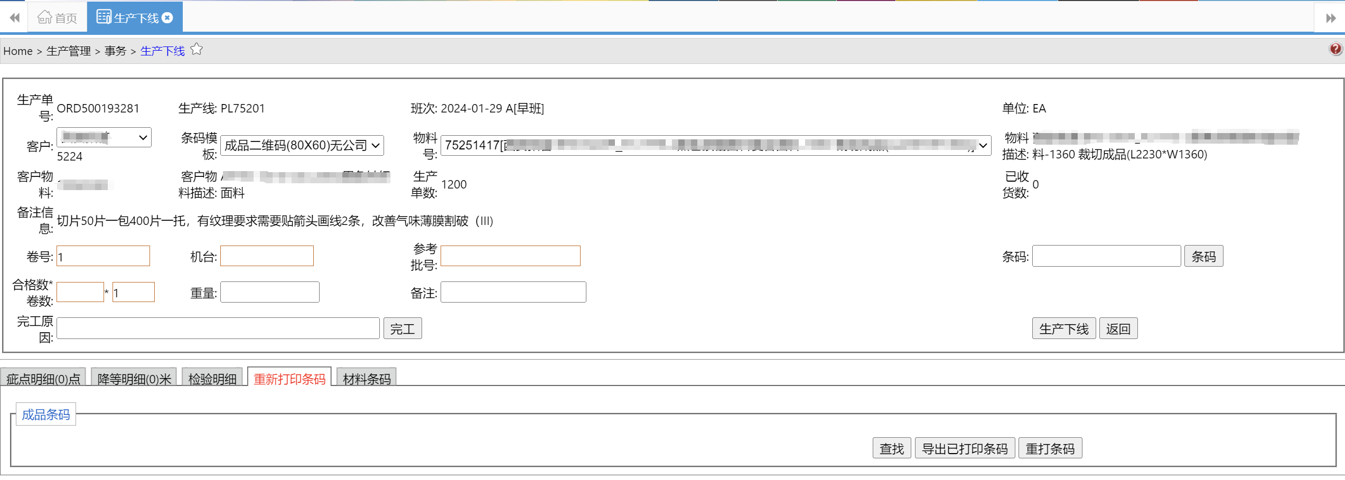Click order number ORD500193281

point(98,108)
